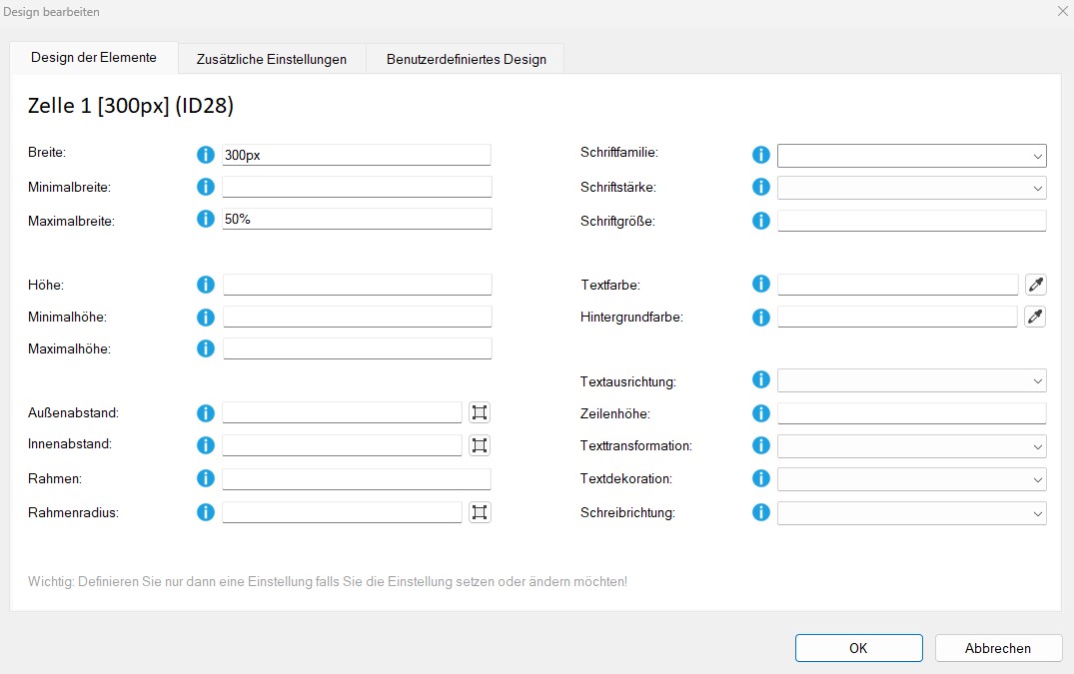The image size is (1074, 674).
Task: Open the Außenabstand box editor icon
Action: tap(480, 412)
